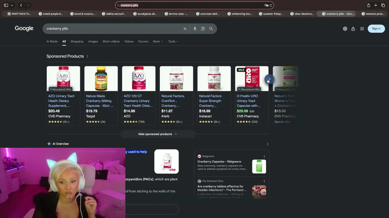Open AZO 120 CT Cranberry listing
Screen dimensions: 389x218
(x=139, y=101)
